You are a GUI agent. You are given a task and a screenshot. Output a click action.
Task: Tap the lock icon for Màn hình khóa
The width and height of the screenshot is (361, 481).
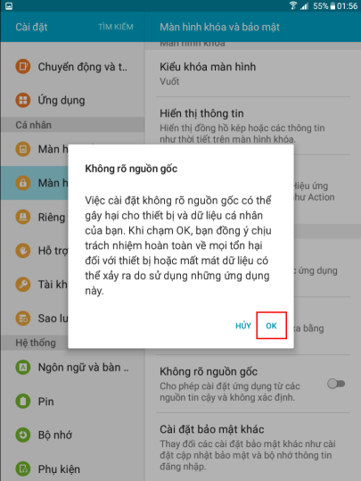click(23, 183)
